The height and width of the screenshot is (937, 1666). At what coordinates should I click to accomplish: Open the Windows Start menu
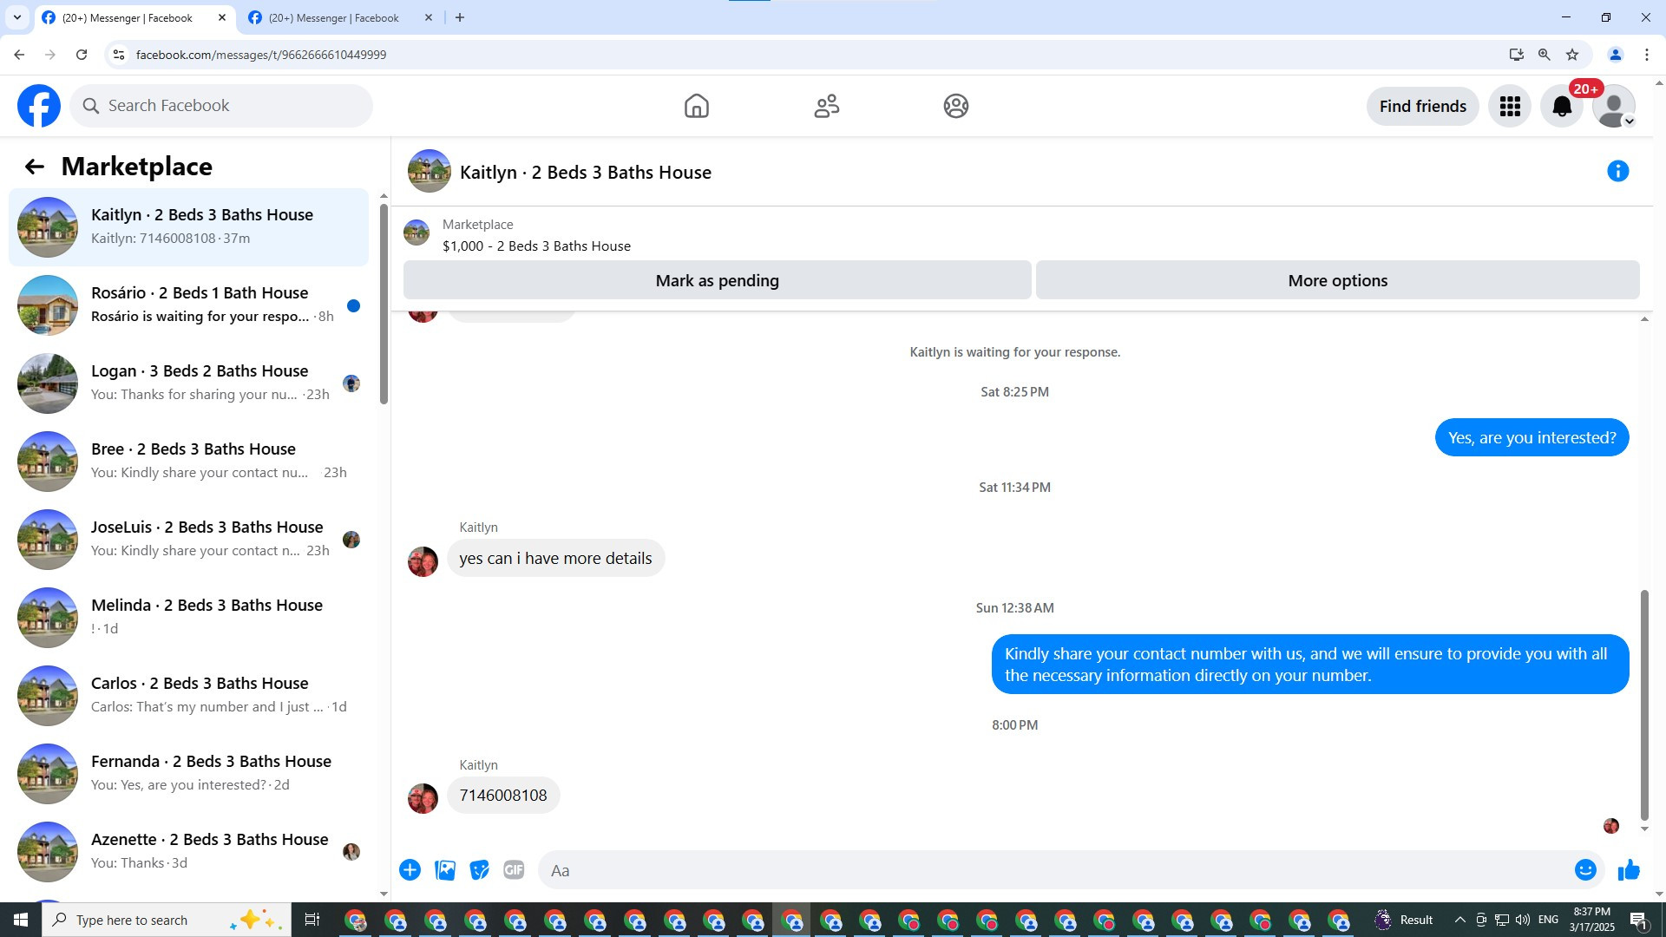pos(21,920)
